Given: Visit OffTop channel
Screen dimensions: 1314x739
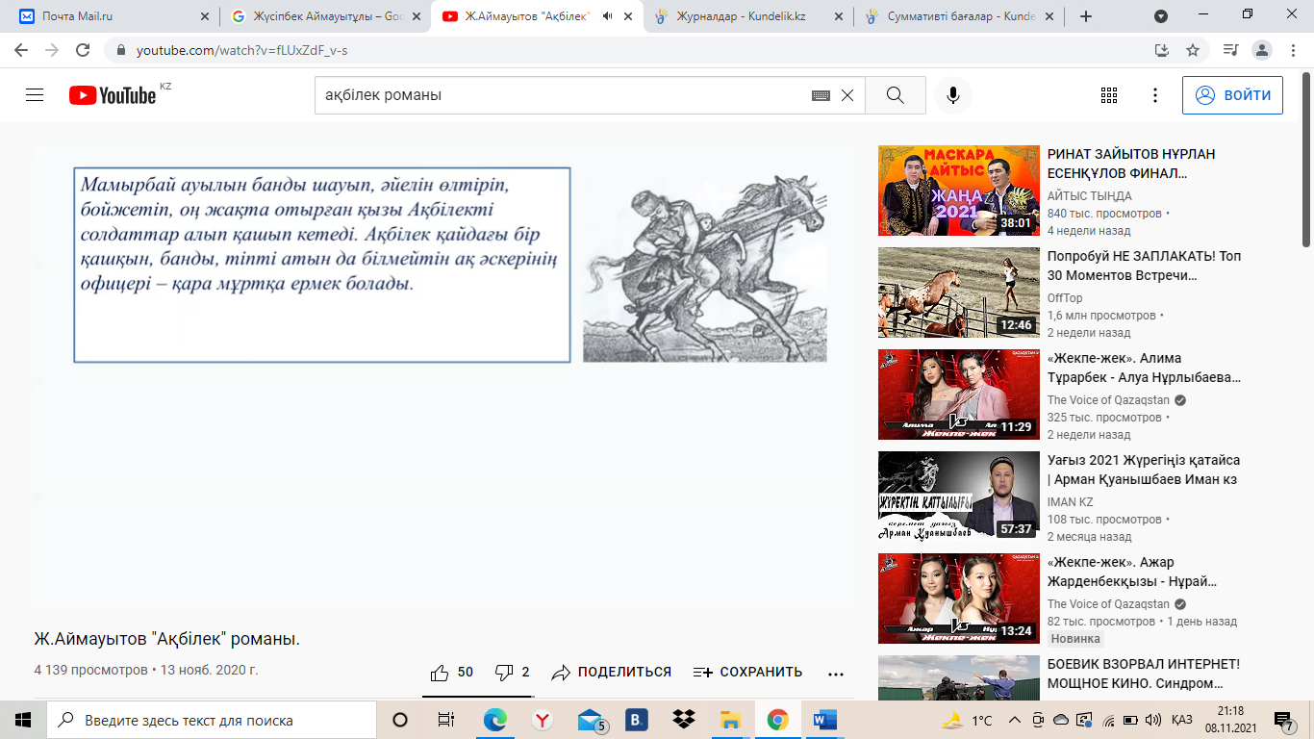Looking at the screenshot, I should (x=1065, y=298).
